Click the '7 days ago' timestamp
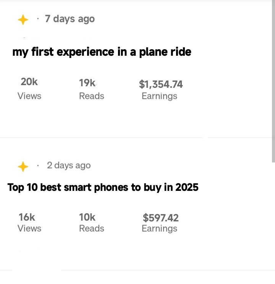This screenshot has width=275, height=284. coord(70,19)
